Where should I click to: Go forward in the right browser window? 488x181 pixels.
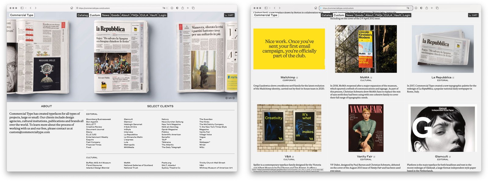[279, 8]
